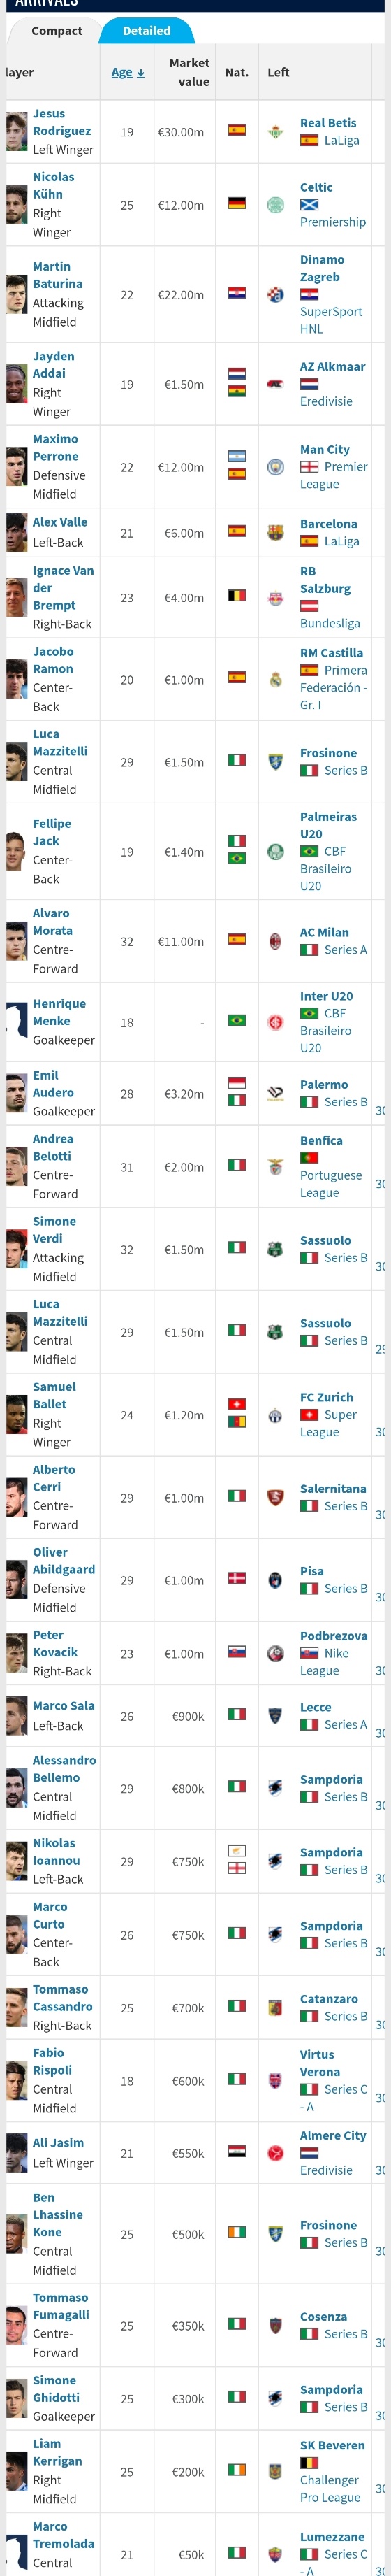Click the Benfica club crest icon
Screen dimensions: 391x2576
click(275, 1166)
